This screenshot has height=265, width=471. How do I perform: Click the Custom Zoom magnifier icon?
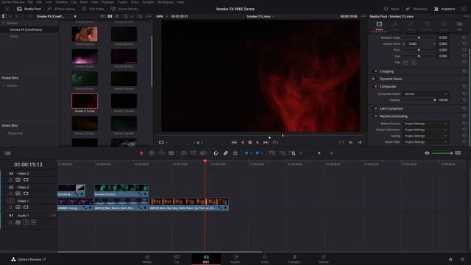point(292,153)
